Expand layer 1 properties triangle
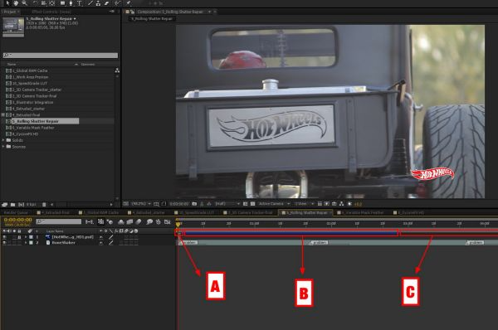 pos(26,237)
